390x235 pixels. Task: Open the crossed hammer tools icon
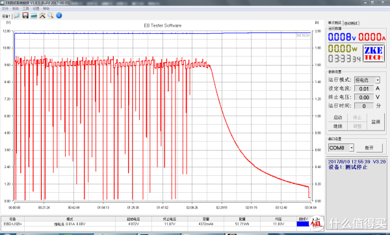tap(42, 16)
